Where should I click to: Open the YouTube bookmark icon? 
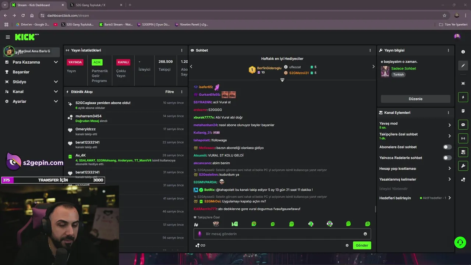pyautogui.click(x=56, y=25)
